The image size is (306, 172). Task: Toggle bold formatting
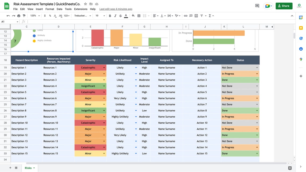tap(110, 16)
